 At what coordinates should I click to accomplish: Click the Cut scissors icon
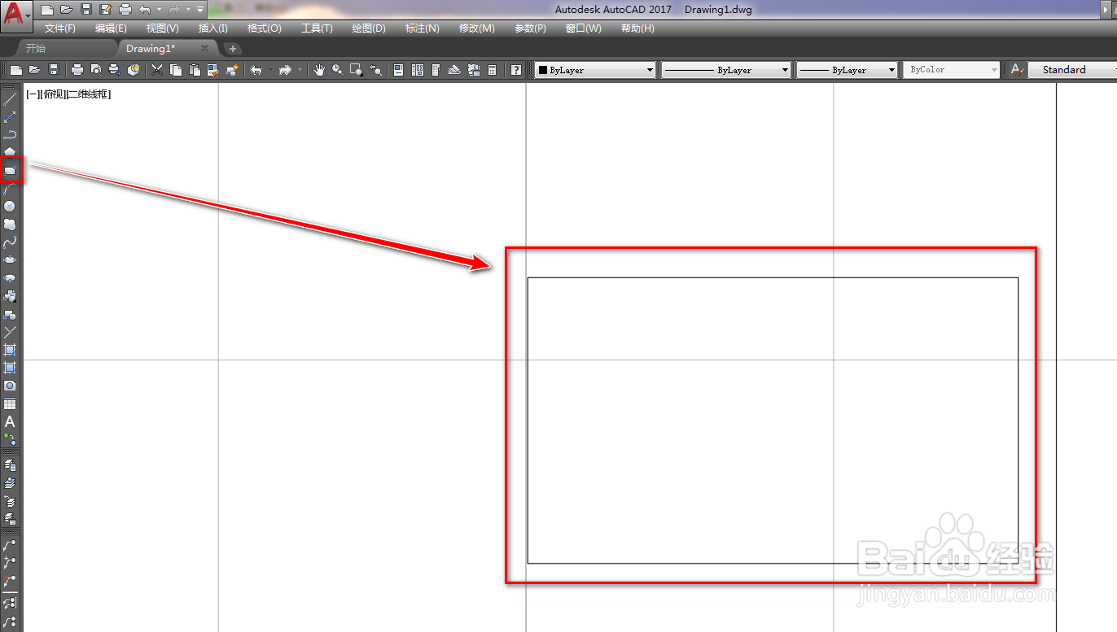click(157, 70)
